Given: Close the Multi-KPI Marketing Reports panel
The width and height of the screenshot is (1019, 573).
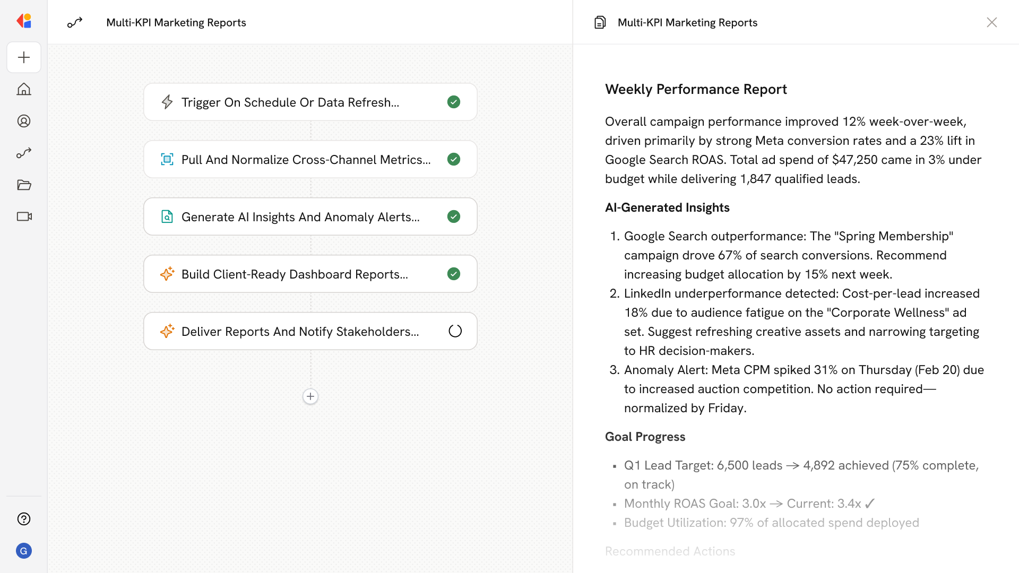Looking at the screenshot, I should tap(991, 22).
